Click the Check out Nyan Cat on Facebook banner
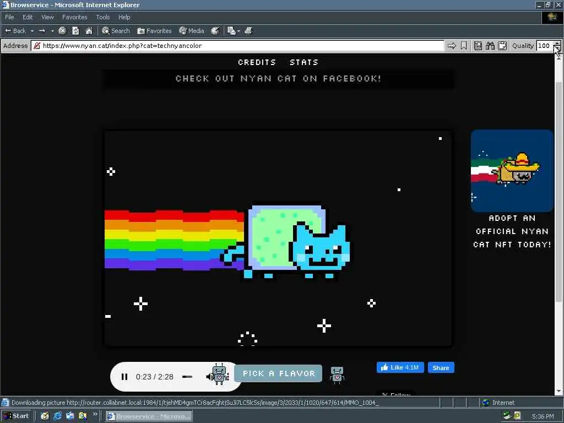564x423 pixels. coord(278,78)
